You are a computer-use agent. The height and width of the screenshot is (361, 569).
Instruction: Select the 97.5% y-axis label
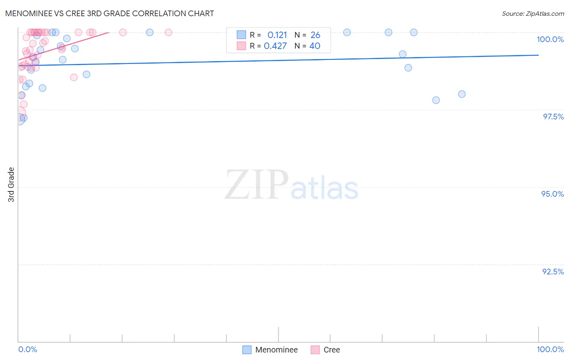click(553, 117)
